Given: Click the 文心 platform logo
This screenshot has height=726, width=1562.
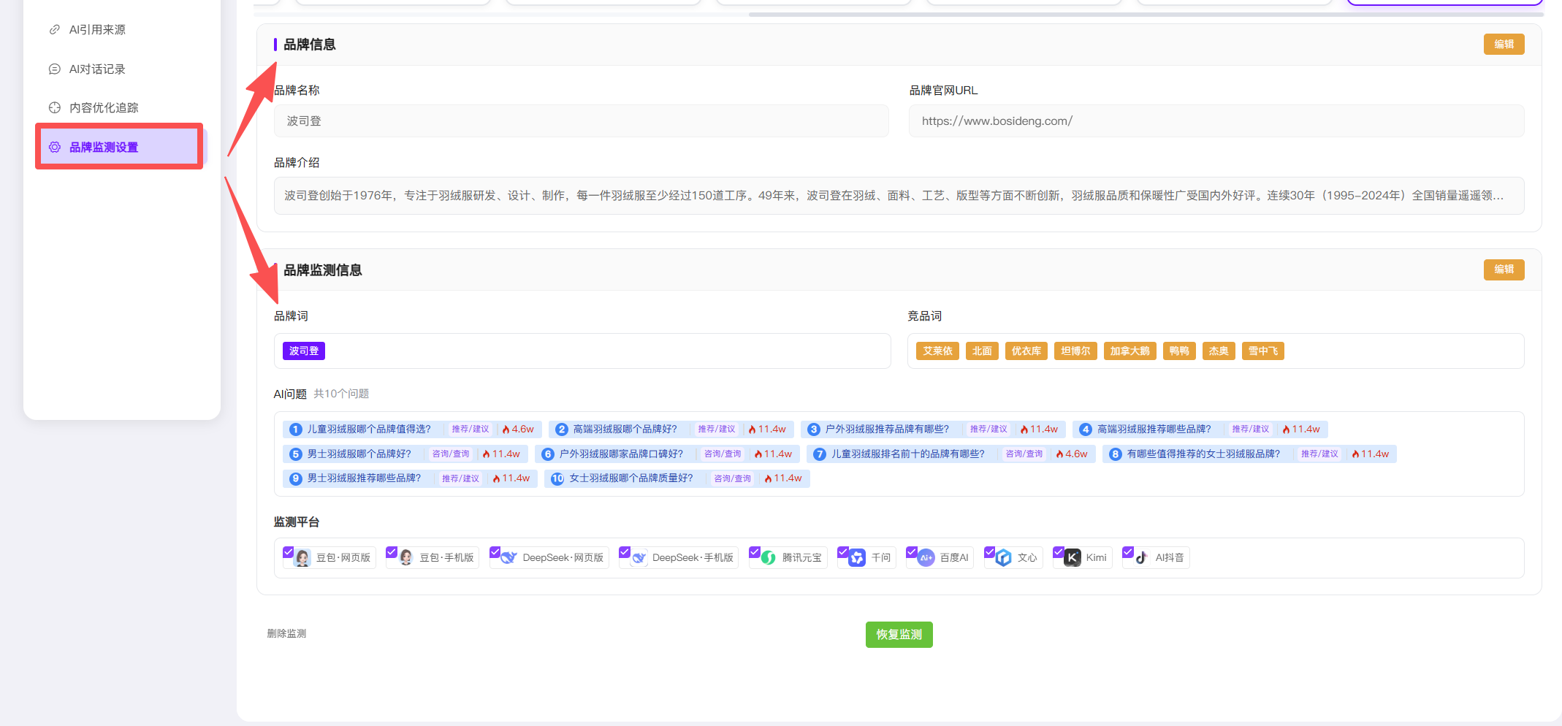Looking at the screenshot, I should [1004, 558].
